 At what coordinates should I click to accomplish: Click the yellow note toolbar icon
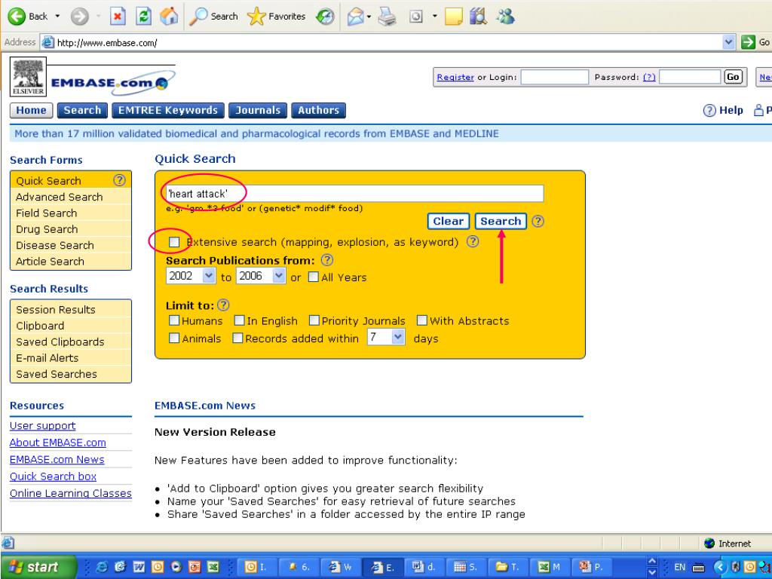[x=453, y=17]
